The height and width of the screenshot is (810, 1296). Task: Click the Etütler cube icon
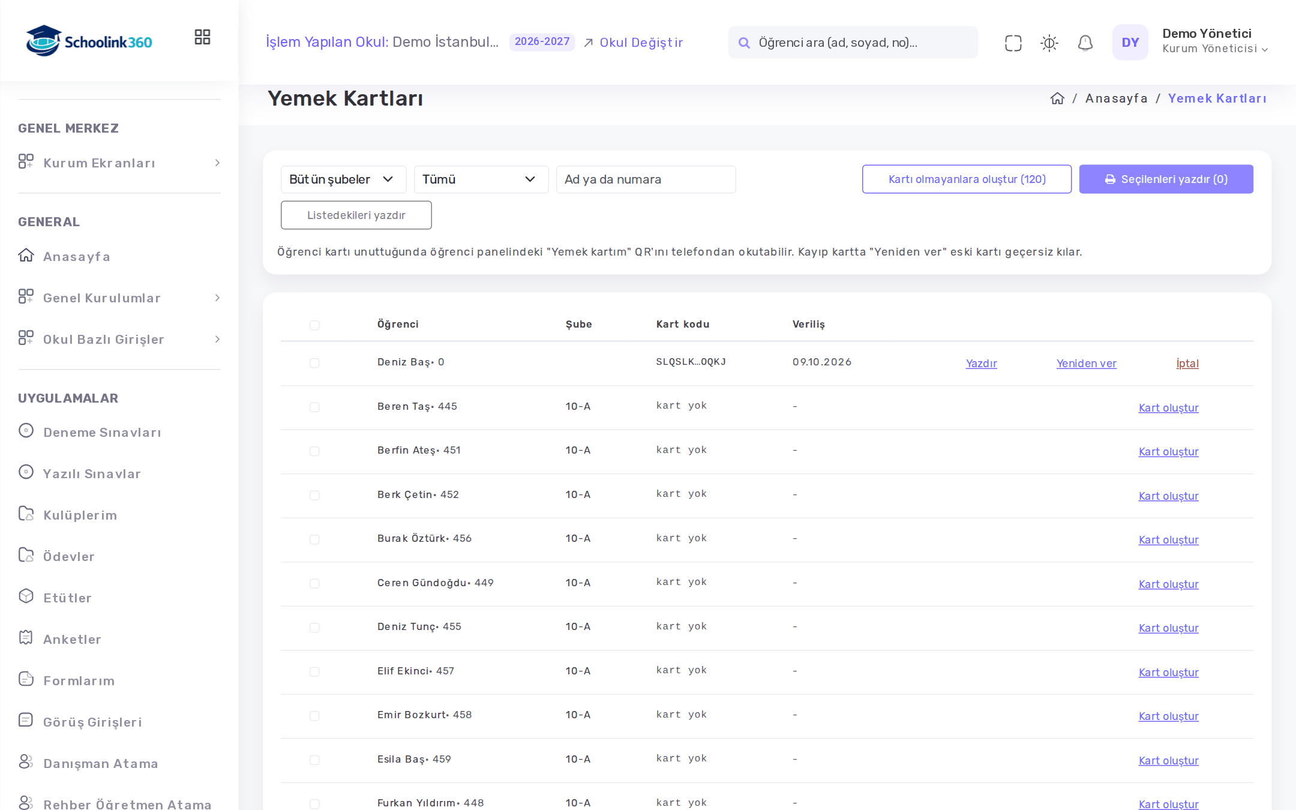(26, 596)
